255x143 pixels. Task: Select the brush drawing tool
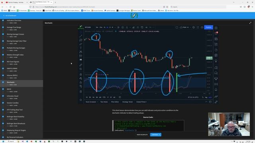(81, 44)
